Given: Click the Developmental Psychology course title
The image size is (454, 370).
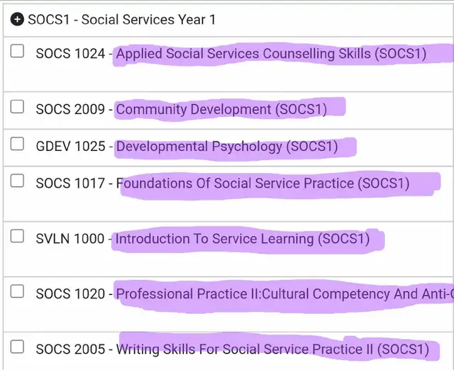Looking at the screenshot, I should click(x=227, y=147).
